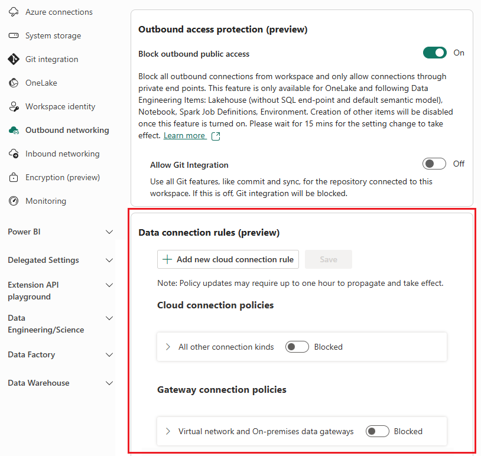Click the System storage icon
Image resolution: width=481 pixels, height=456 pixels.
14,35
